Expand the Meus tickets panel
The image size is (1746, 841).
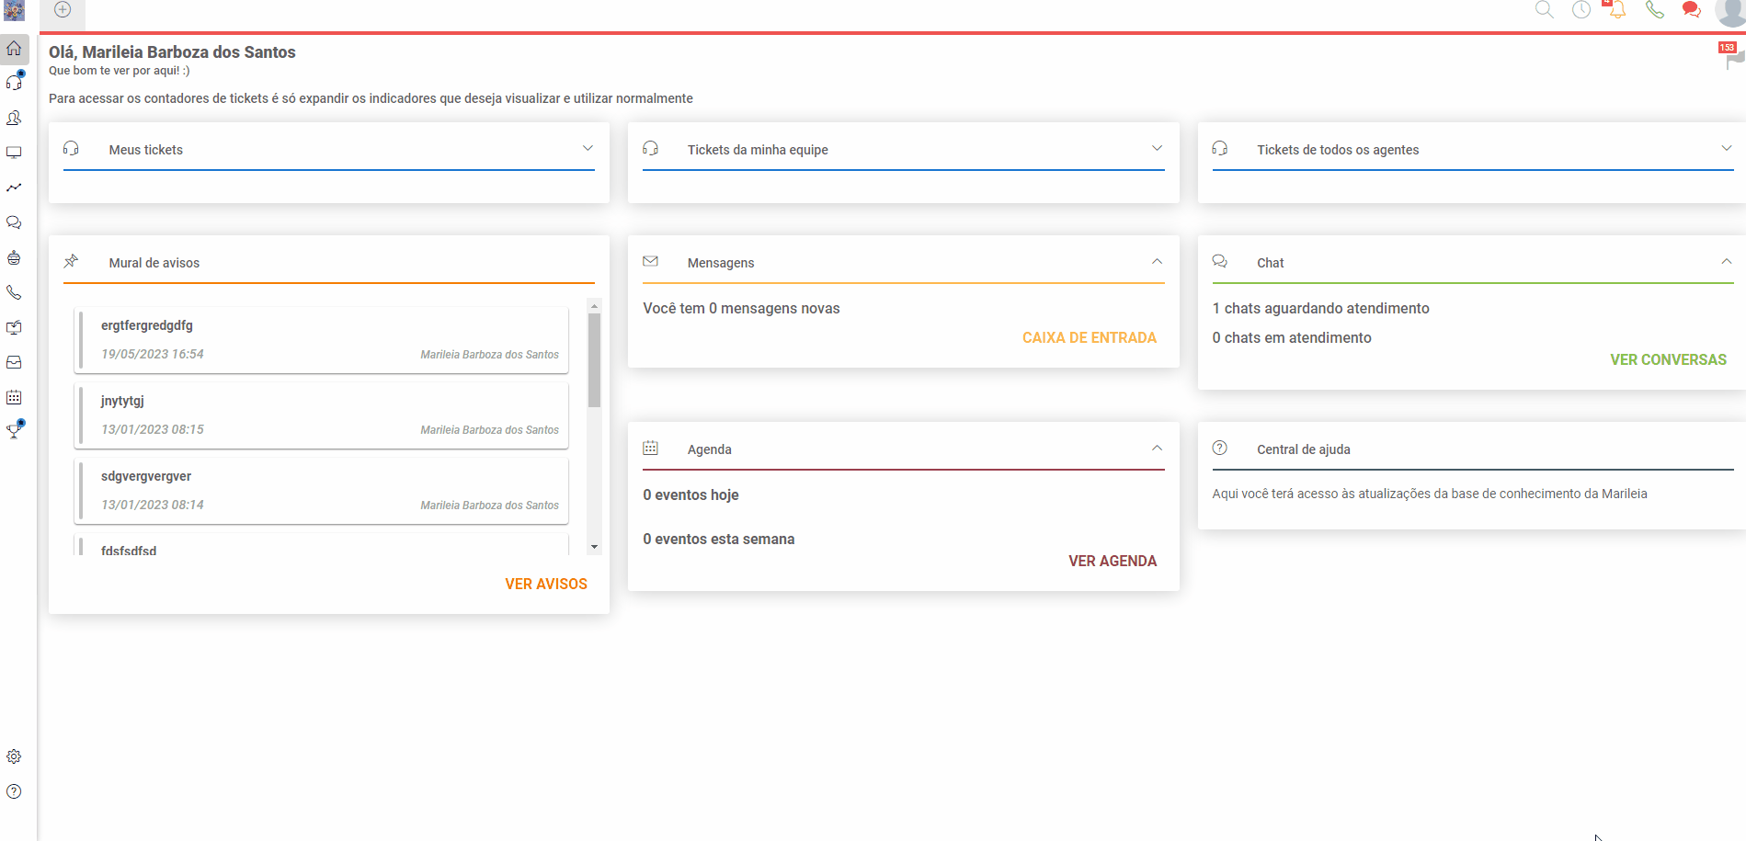tap(588, 149)
